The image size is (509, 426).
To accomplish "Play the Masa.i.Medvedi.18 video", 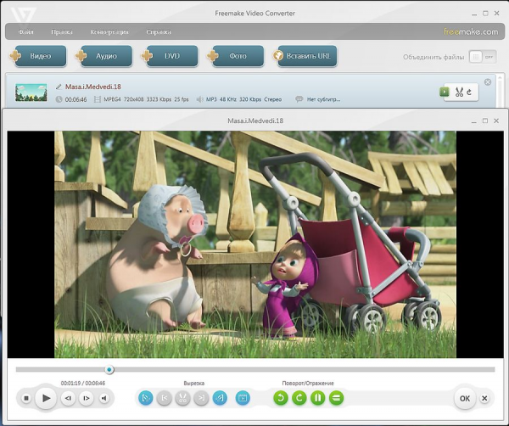I will (x=46, y=398).
